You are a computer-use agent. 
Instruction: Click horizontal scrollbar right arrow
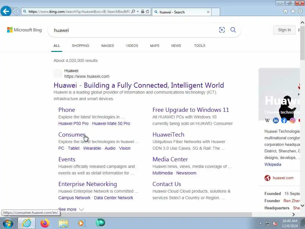tap(293, 214)
